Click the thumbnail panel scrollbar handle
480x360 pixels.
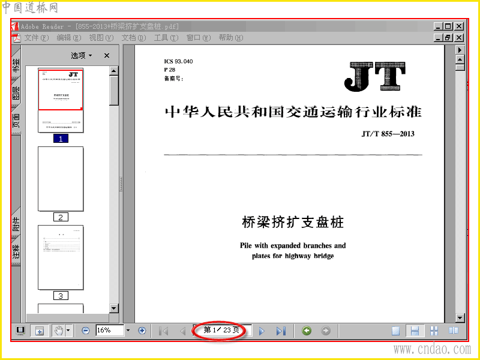(x=114, y=91)
